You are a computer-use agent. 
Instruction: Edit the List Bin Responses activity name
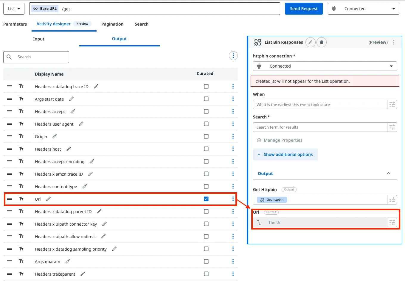310,42
